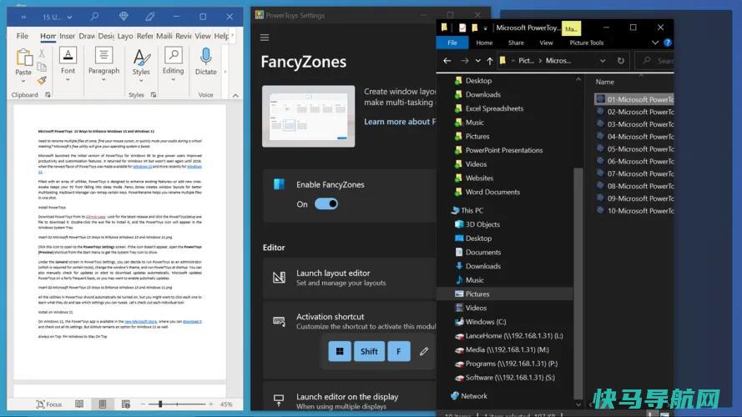Select Print Layout view icon in Word
The height and width of the screenshot is (417, 742).
pyautogui.click(x=102, y=404)
